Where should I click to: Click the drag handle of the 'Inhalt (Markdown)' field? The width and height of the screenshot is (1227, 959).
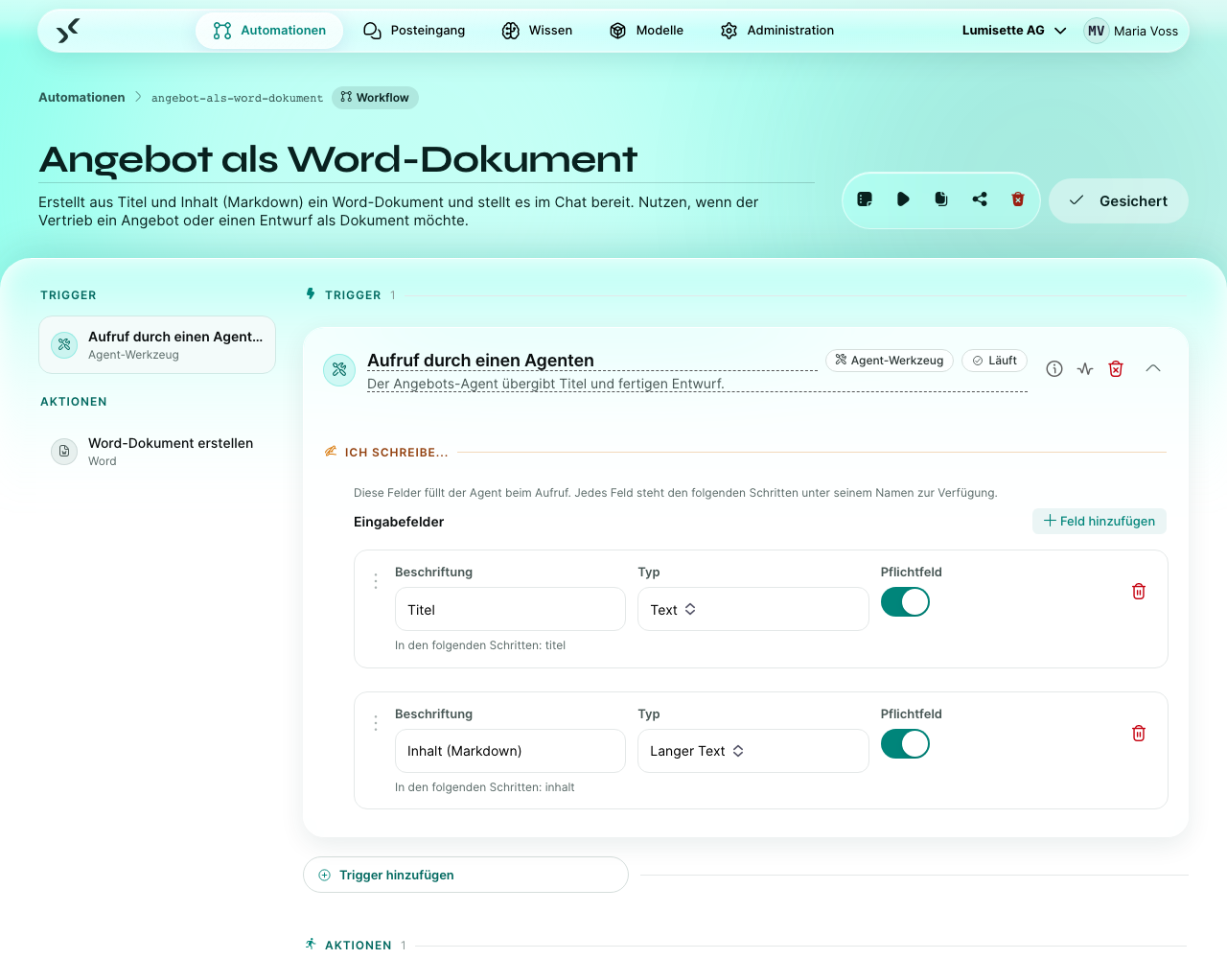tap(376, 723)
